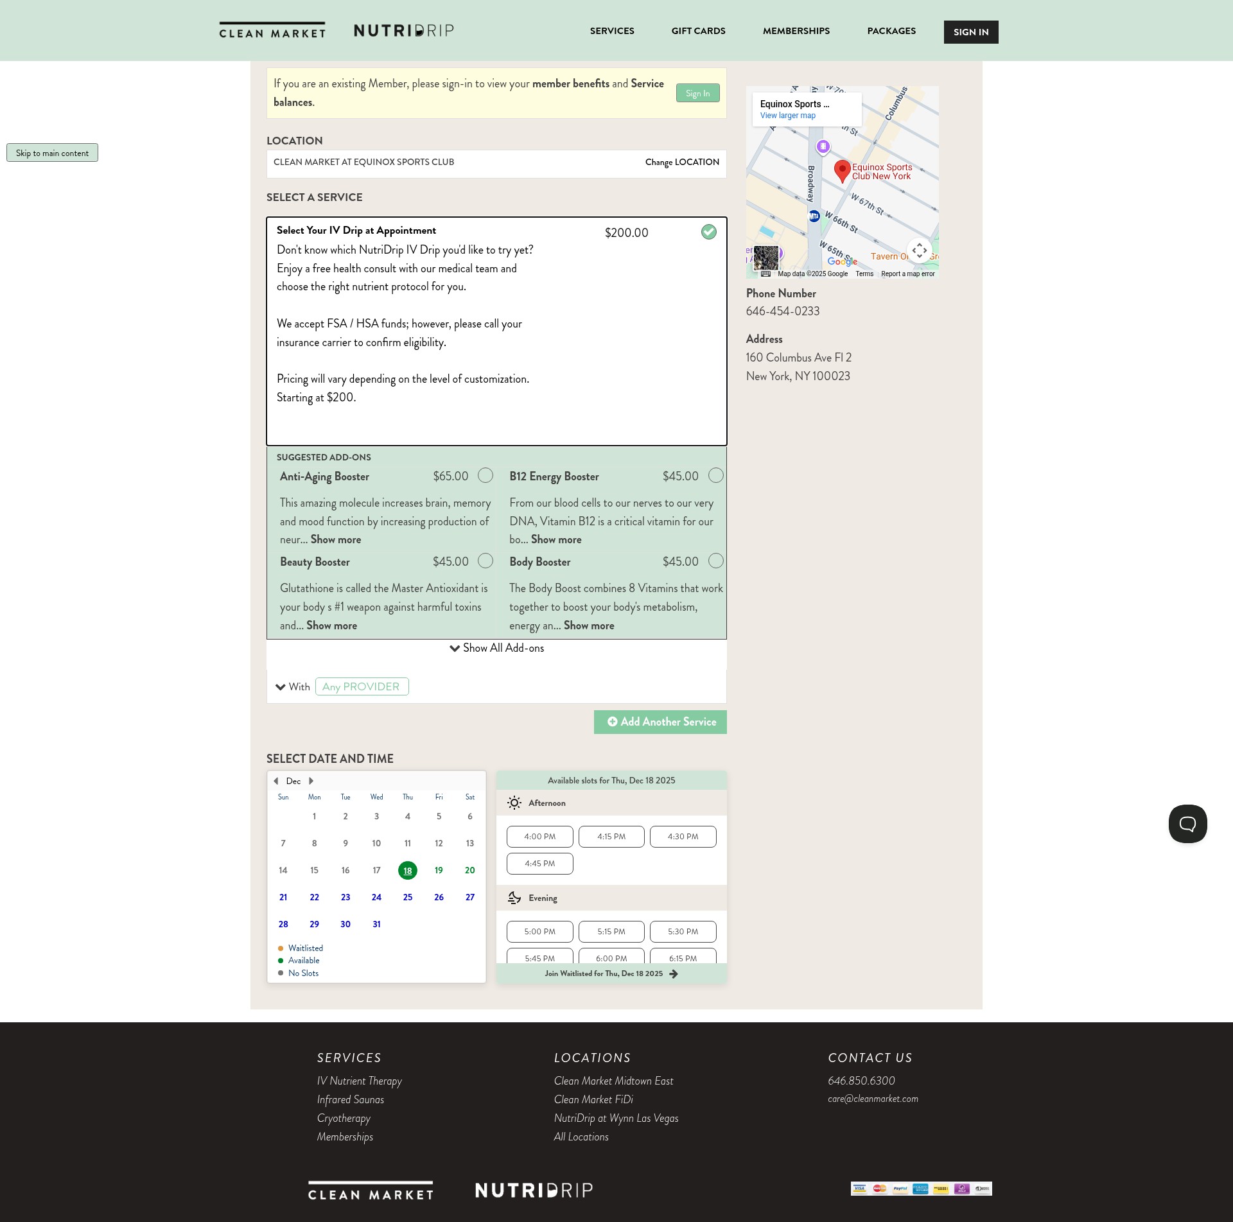The height and width of the screenshot is (1222, 1233).
Task: Click care@cleanmarket.com email link
Action: coord(873,1099)
